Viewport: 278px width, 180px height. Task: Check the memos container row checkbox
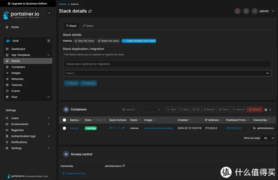(64, 128)
